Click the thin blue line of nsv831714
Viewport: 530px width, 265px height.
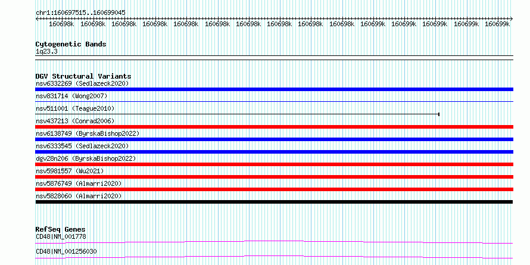click(x=274, y=101)
